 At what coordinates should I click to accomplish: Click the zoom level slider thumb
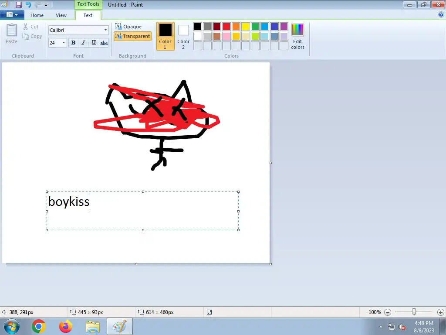click(414, 312)
